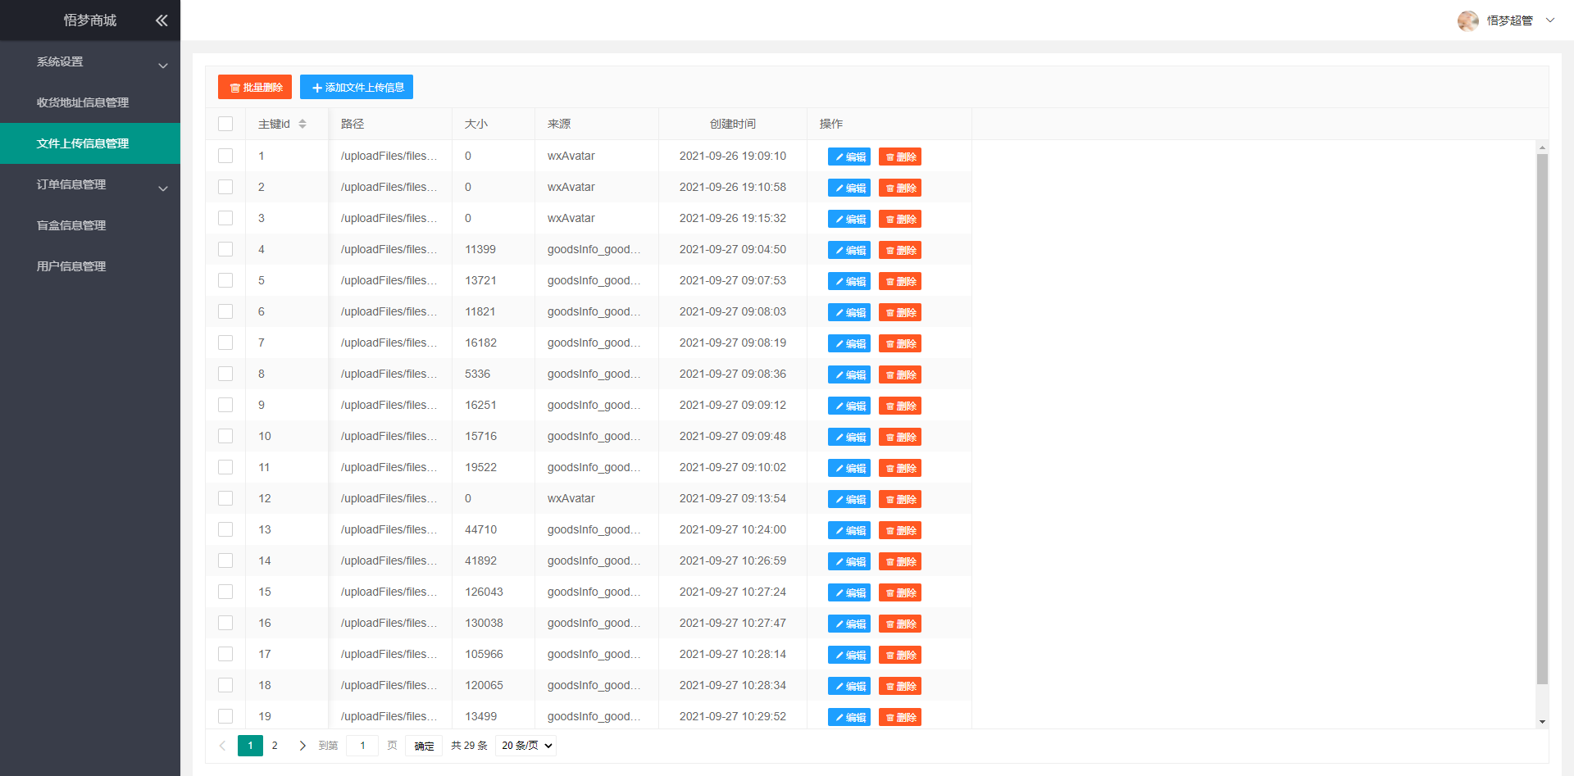The image size is (1574, 776).
Task: Sort by 主键id column arrows
Action: (303, 124)
